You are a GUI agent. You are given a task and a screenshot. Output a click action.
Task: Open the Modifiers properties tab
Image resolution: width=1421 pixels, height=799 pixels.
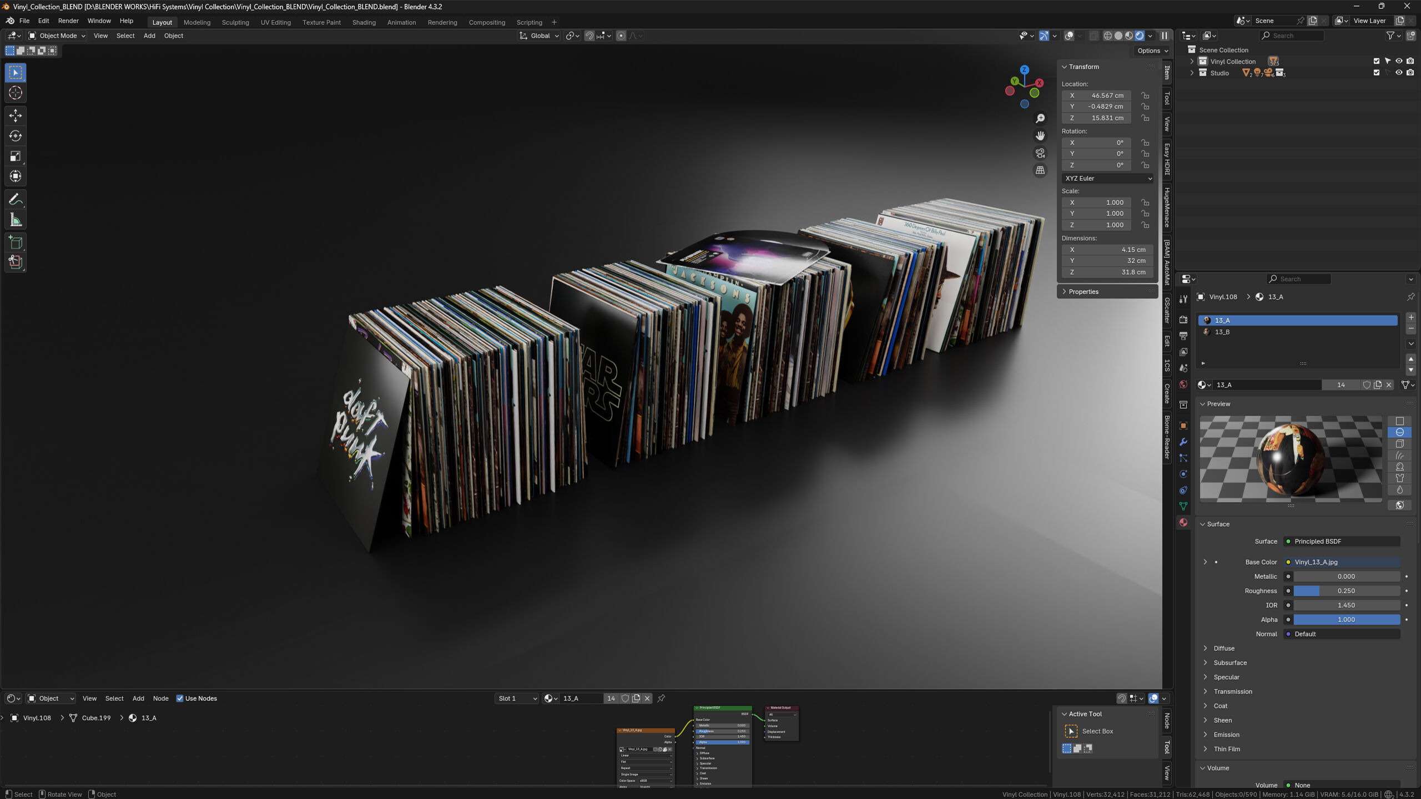click(1183, 442)
